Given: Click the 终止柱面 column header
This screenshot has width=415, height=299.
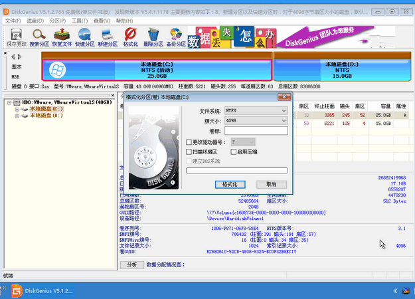Looking at the screenshot, I should [x=324, y=106].
